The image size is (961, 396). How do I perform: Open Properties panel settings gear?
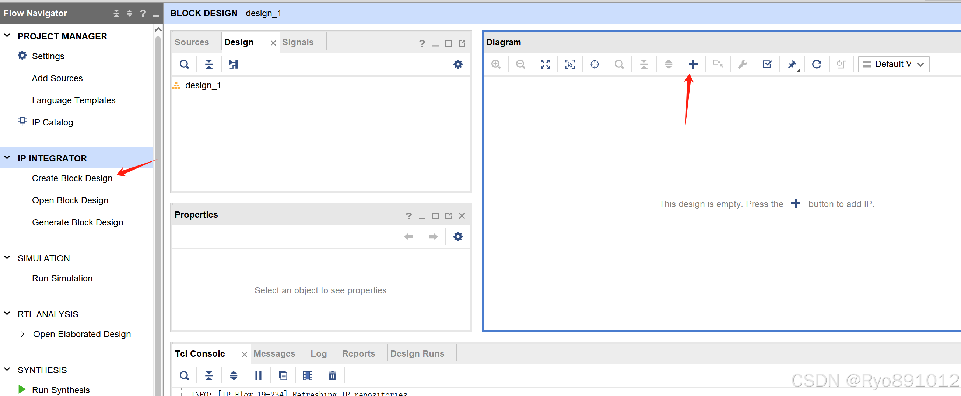click(458, 236)
